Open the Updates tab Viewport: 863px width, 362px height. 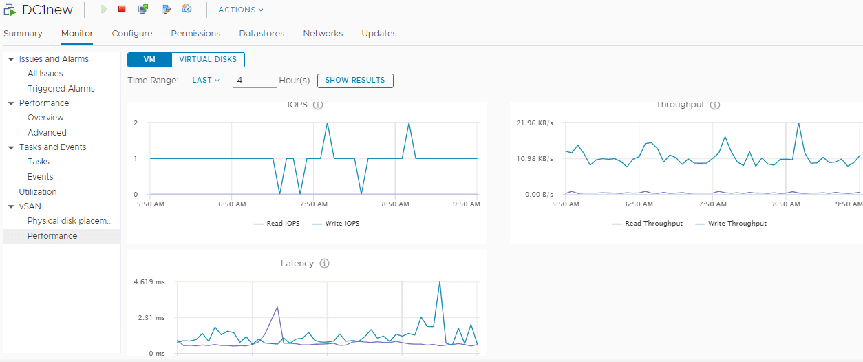379,33
